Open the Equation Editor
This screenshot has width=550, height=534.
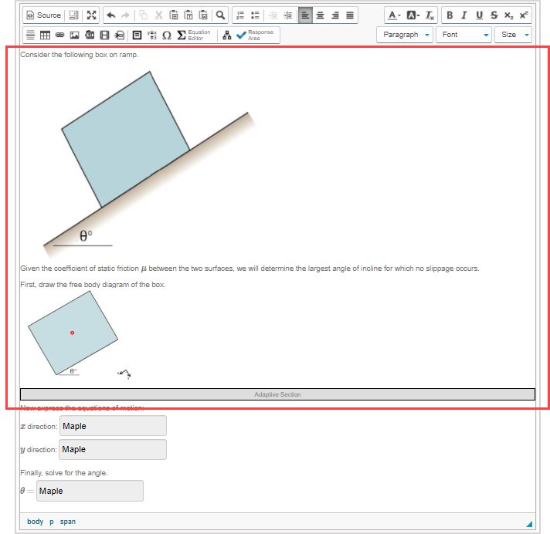194,35
